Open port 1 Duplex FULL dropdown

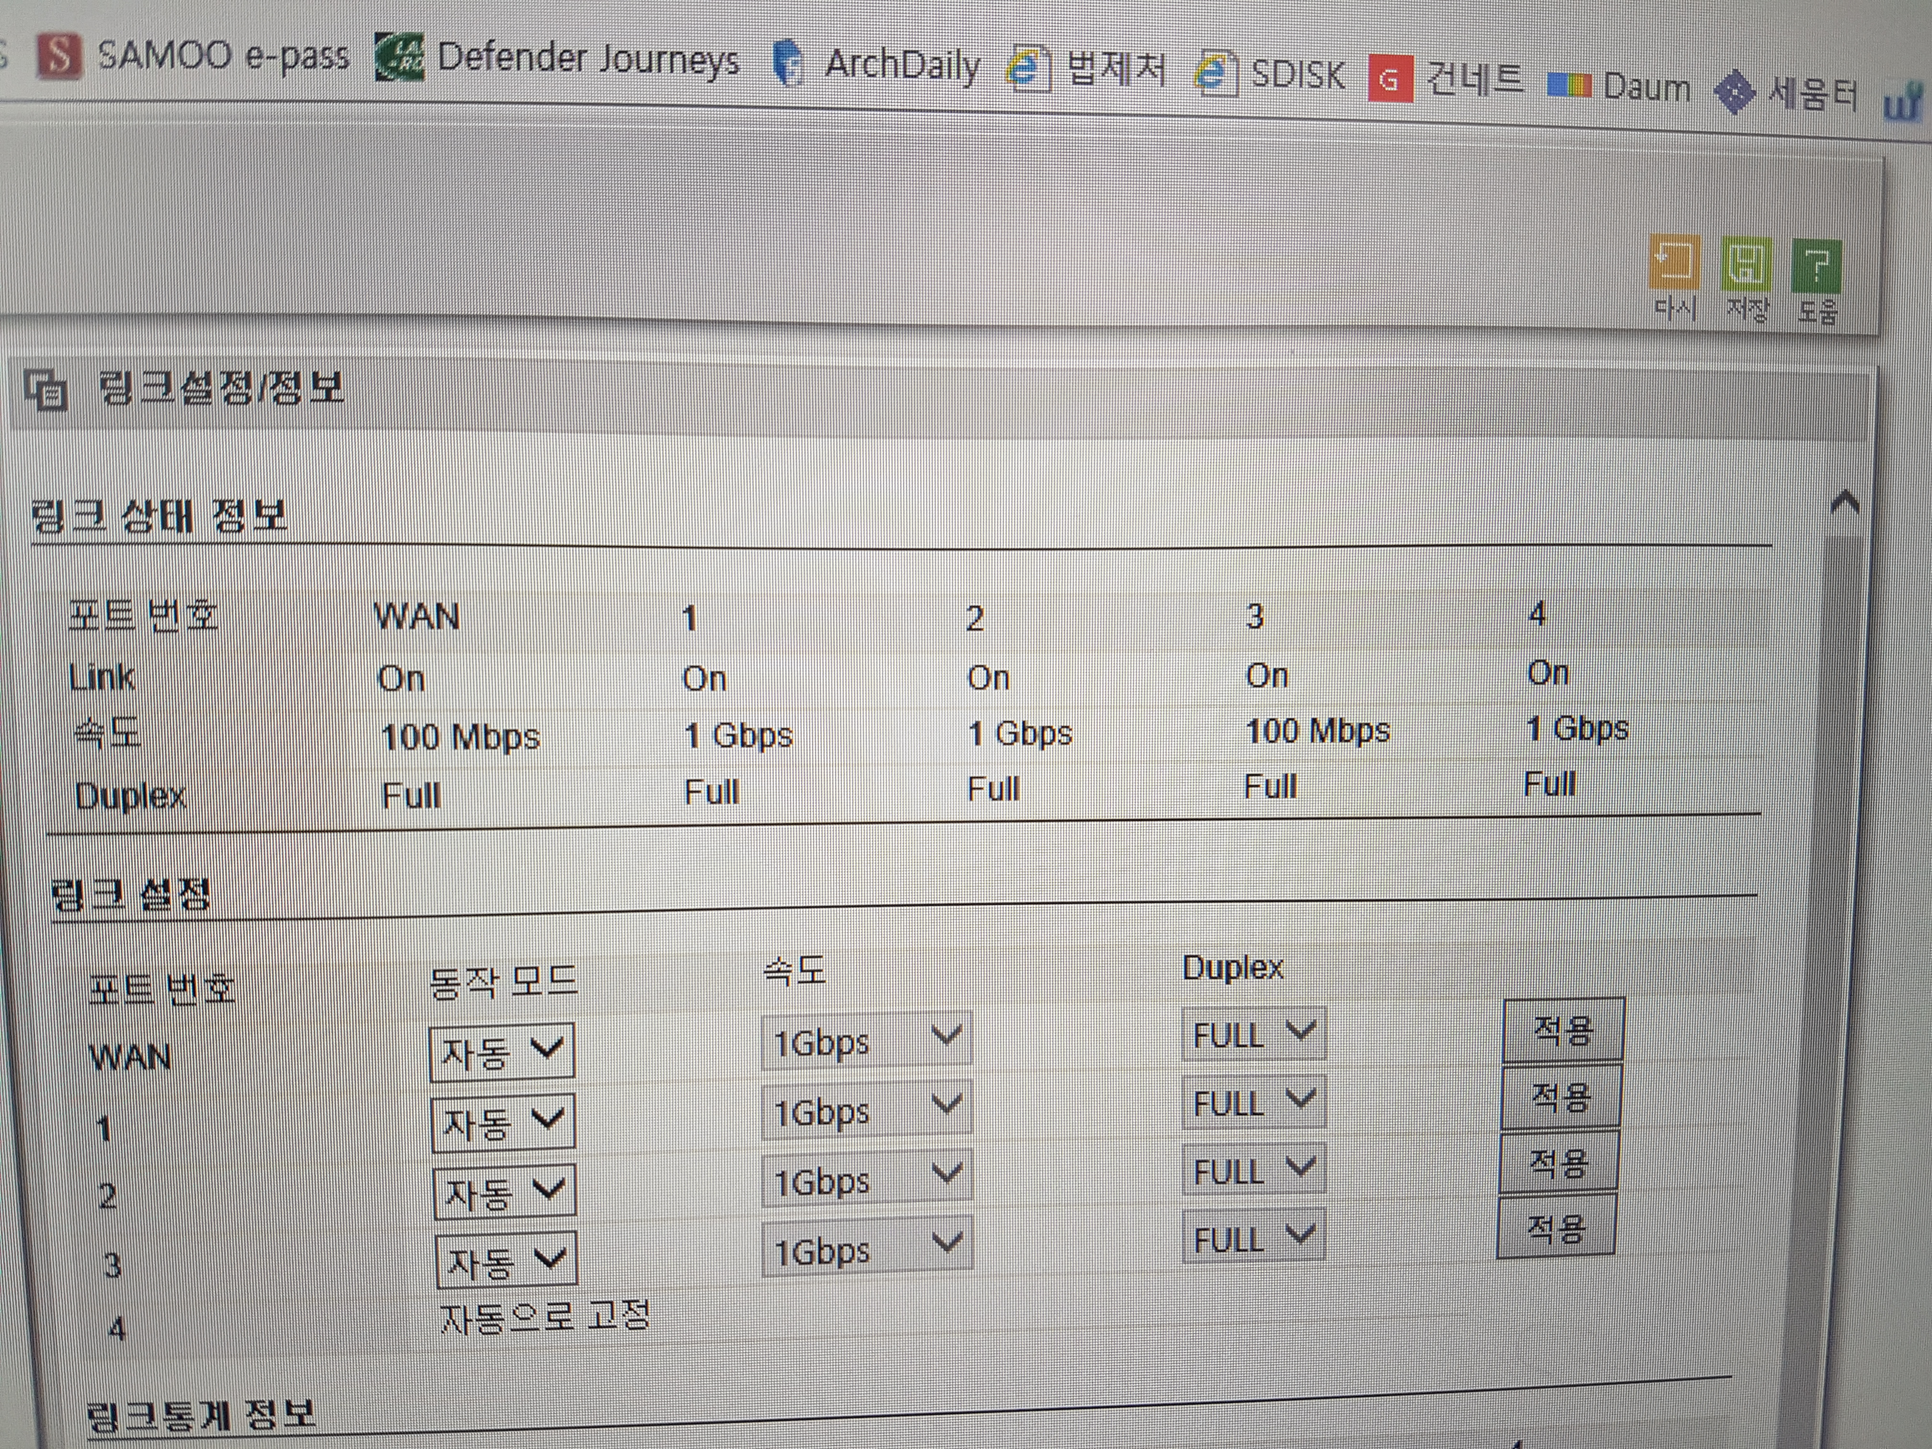coord(1253,1102)
